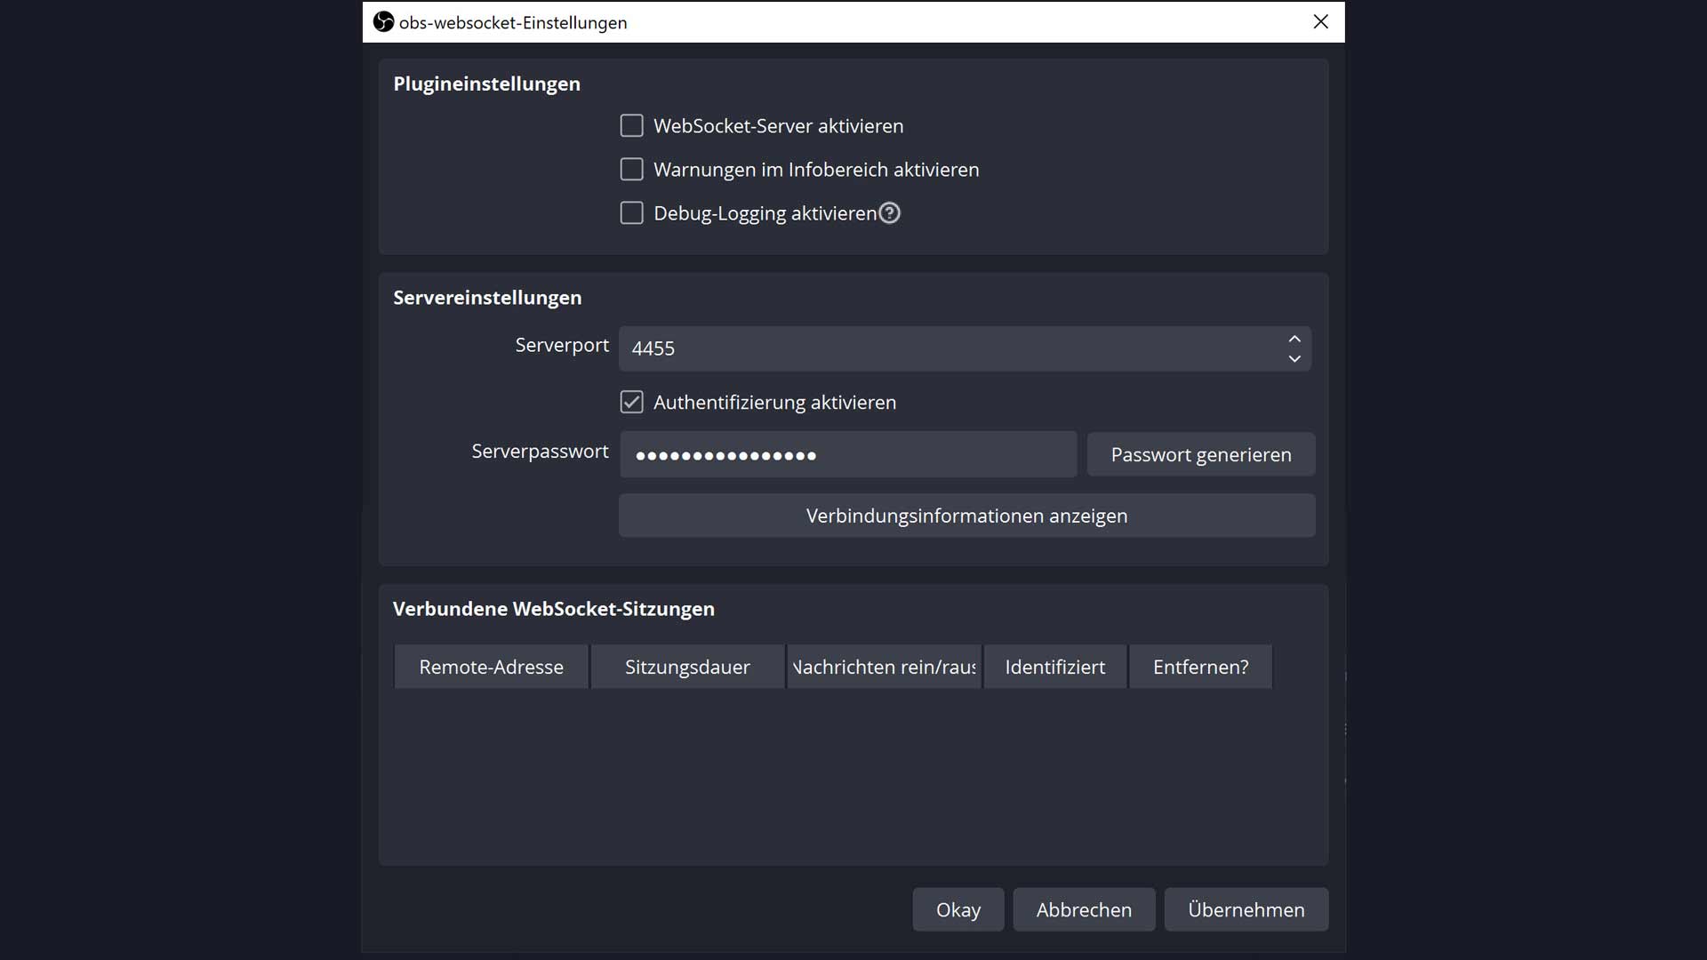Apply changes with Übernehmen button
Screen dimensions: 1707x960
tap(1246, 910)
